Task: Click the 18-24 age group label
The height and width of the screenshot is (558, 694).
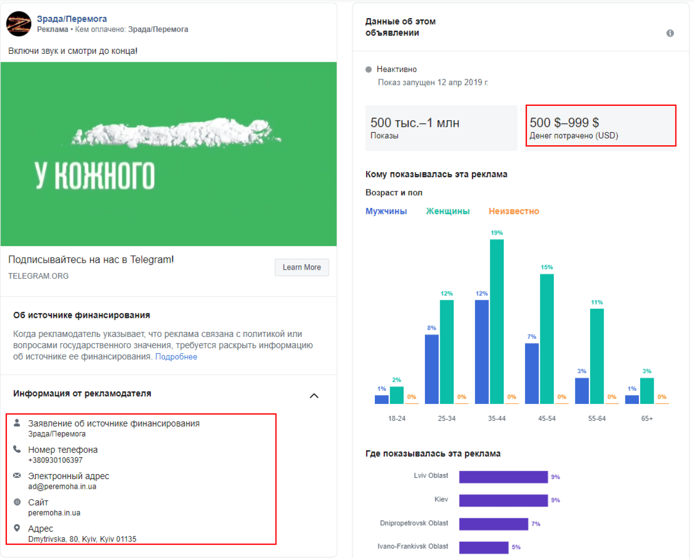Action: pos(397,418)
